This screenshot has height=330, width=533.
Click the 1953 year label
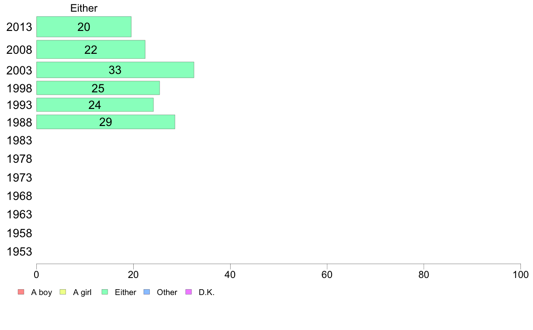click(x=19, y=252)
